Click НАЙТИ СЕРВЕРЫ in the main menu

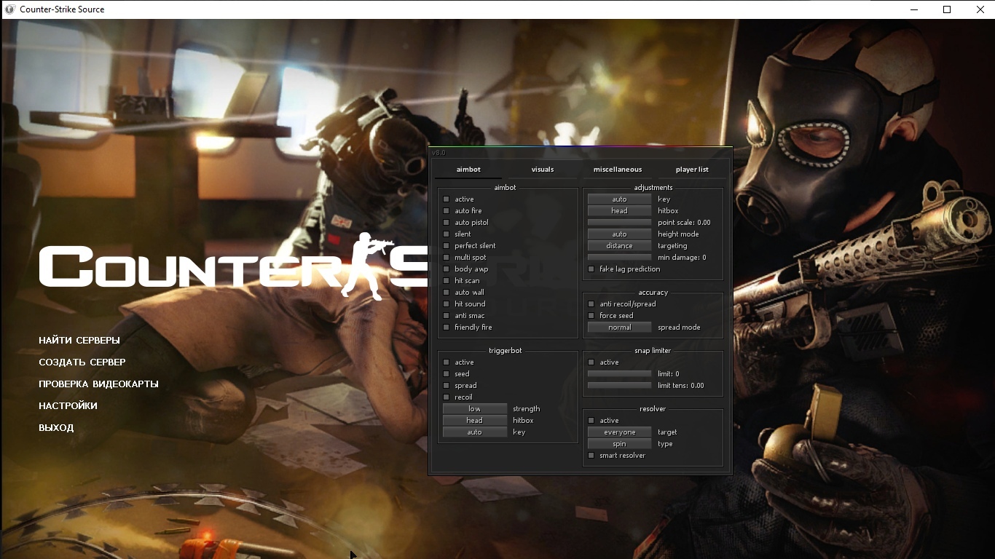(x=79, y=340)
